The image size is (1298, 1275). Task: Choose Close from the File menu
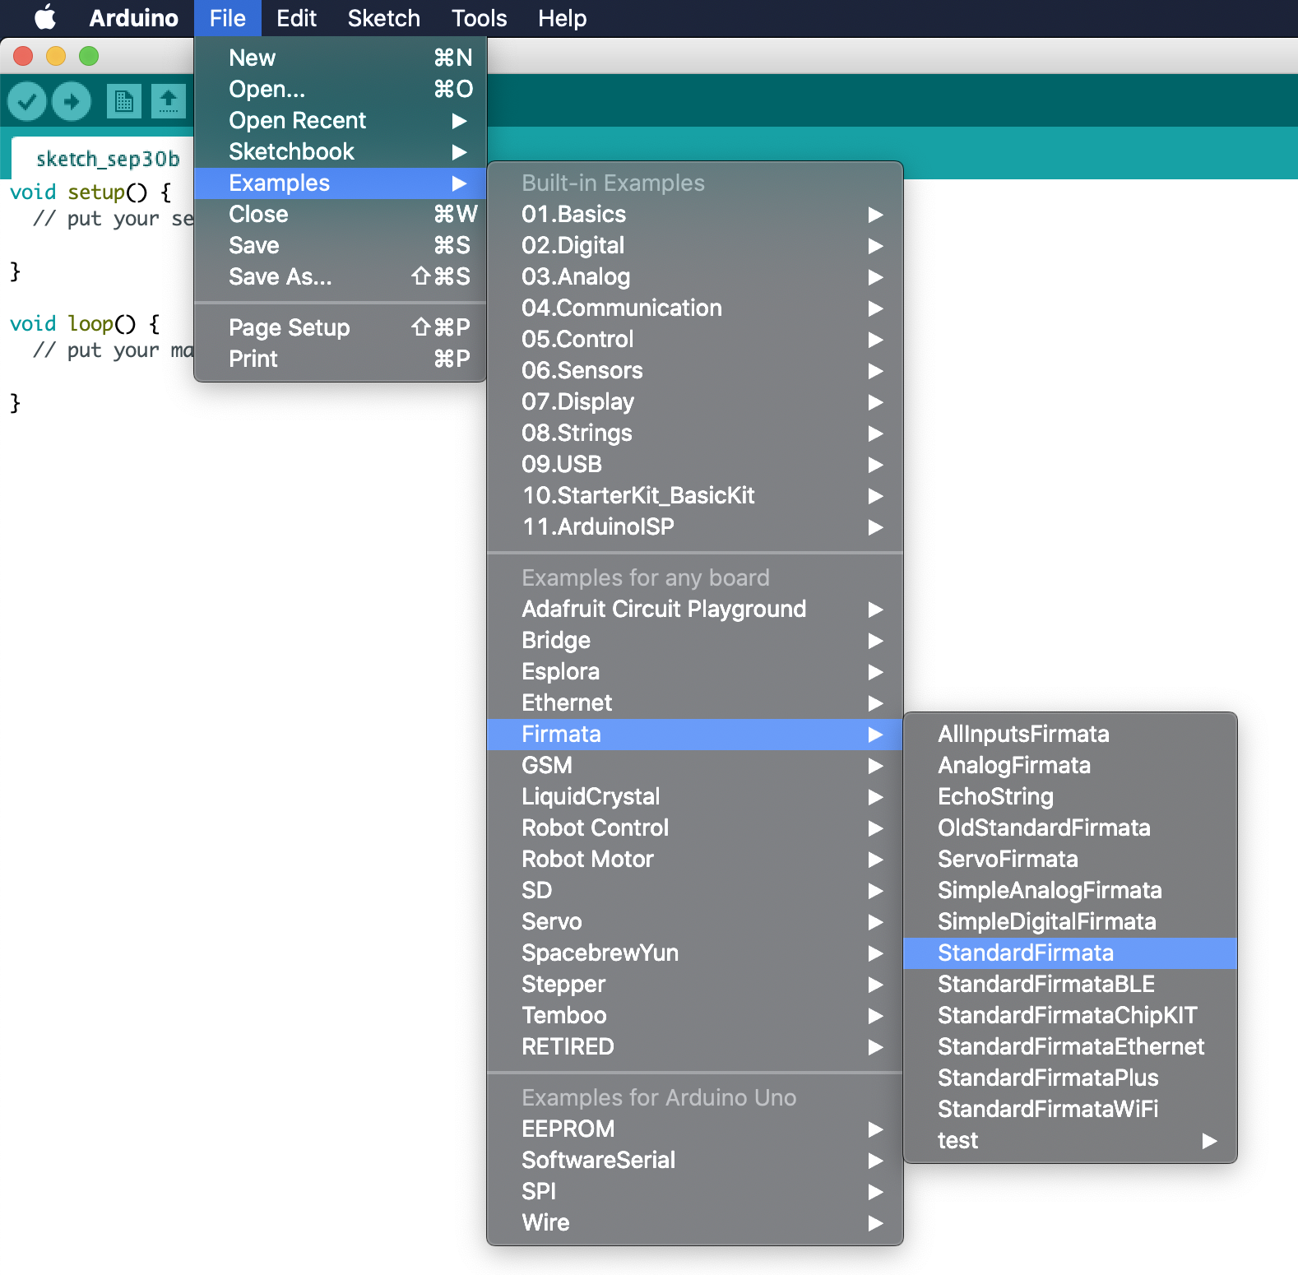341,214
